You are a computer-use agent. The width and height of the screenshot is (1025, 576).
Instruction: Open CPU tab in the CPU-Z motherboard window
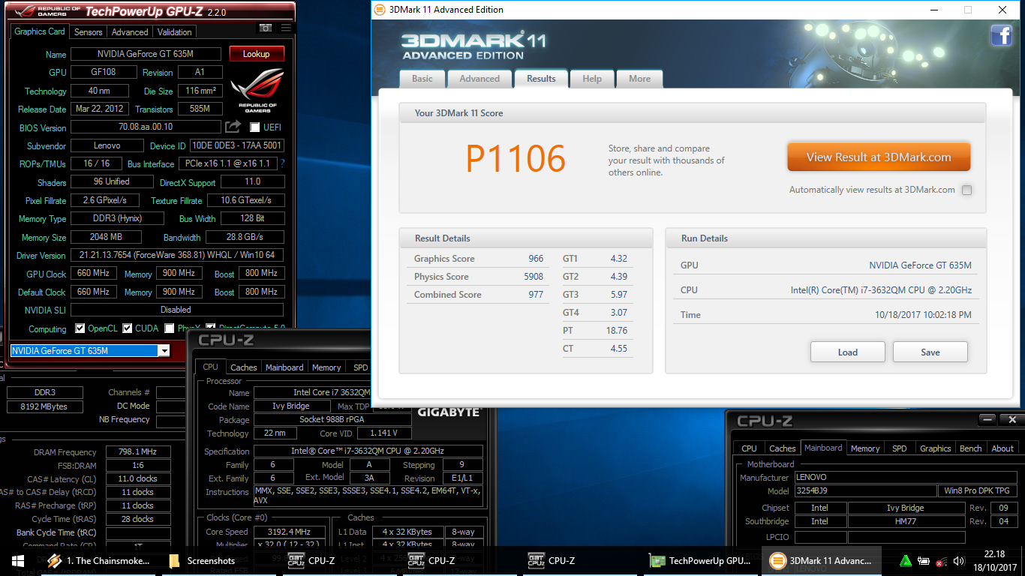point(749,448)
